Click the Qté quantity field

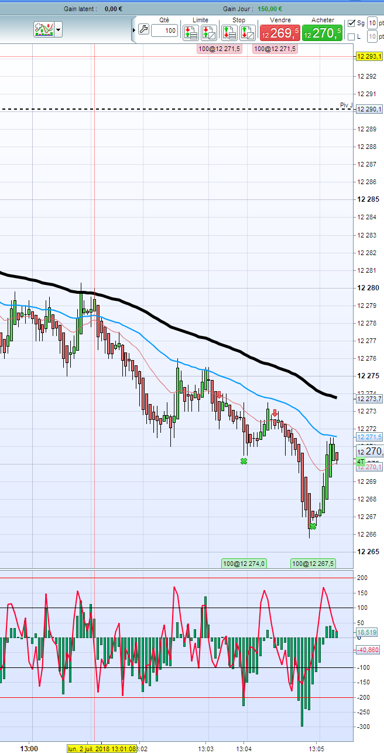tap(164, 30)
